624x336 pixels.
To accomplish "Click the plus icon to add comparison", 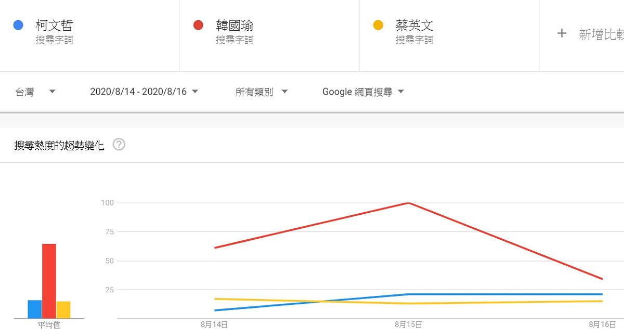I will click(x=562, y=34).
